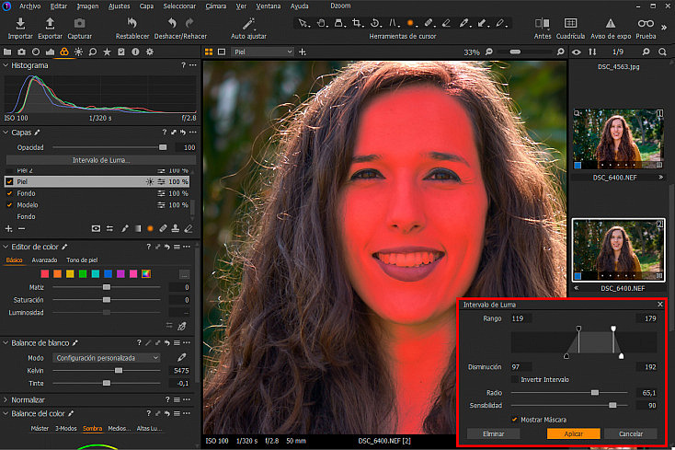Open the star Adjustments tool tab
The height and width of the screenshot is (450, 675).
tap(107, 52)
